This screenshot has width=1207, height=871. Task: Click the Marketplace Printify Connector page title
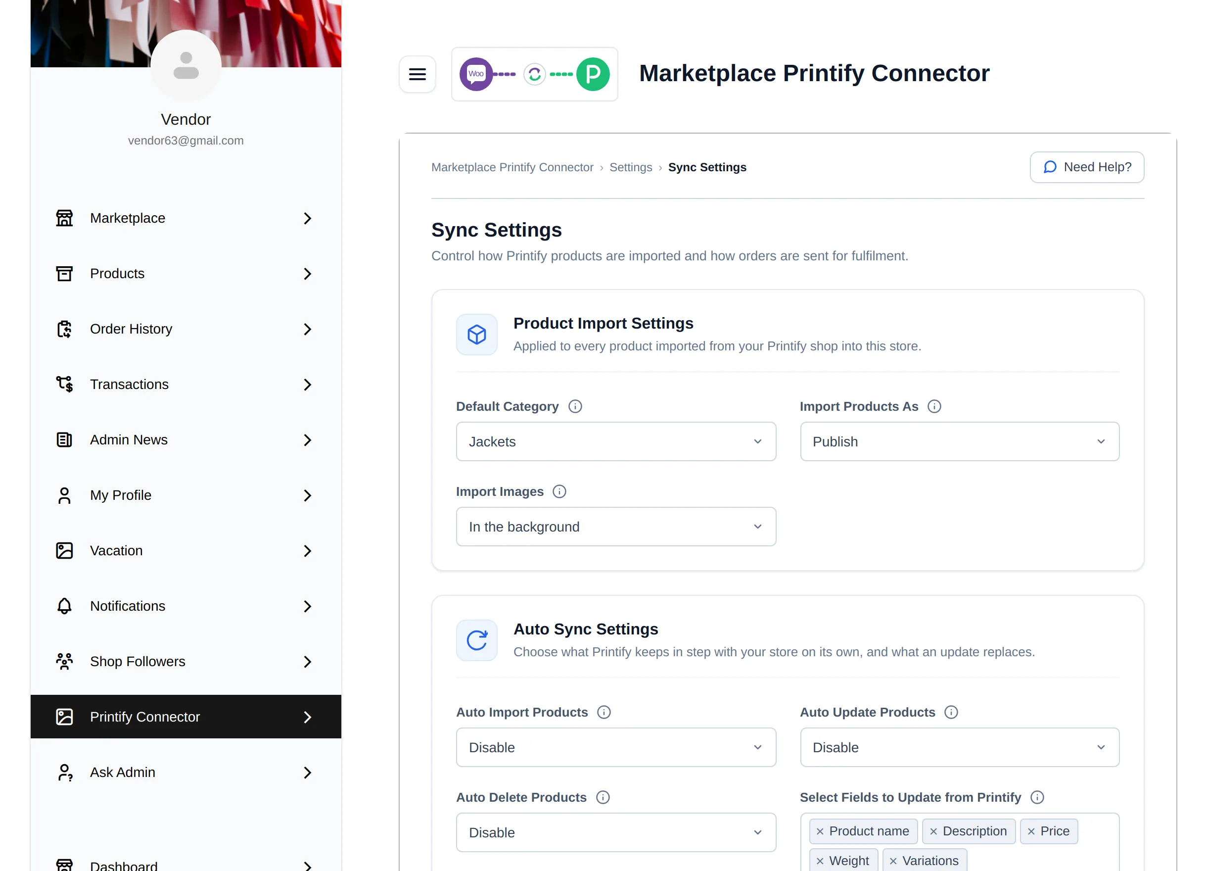tap(814, 73)
